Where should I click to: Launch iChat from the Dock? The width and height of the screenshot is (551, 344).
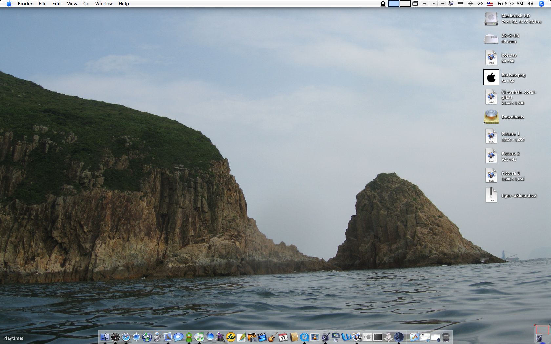tap(178, 337)
